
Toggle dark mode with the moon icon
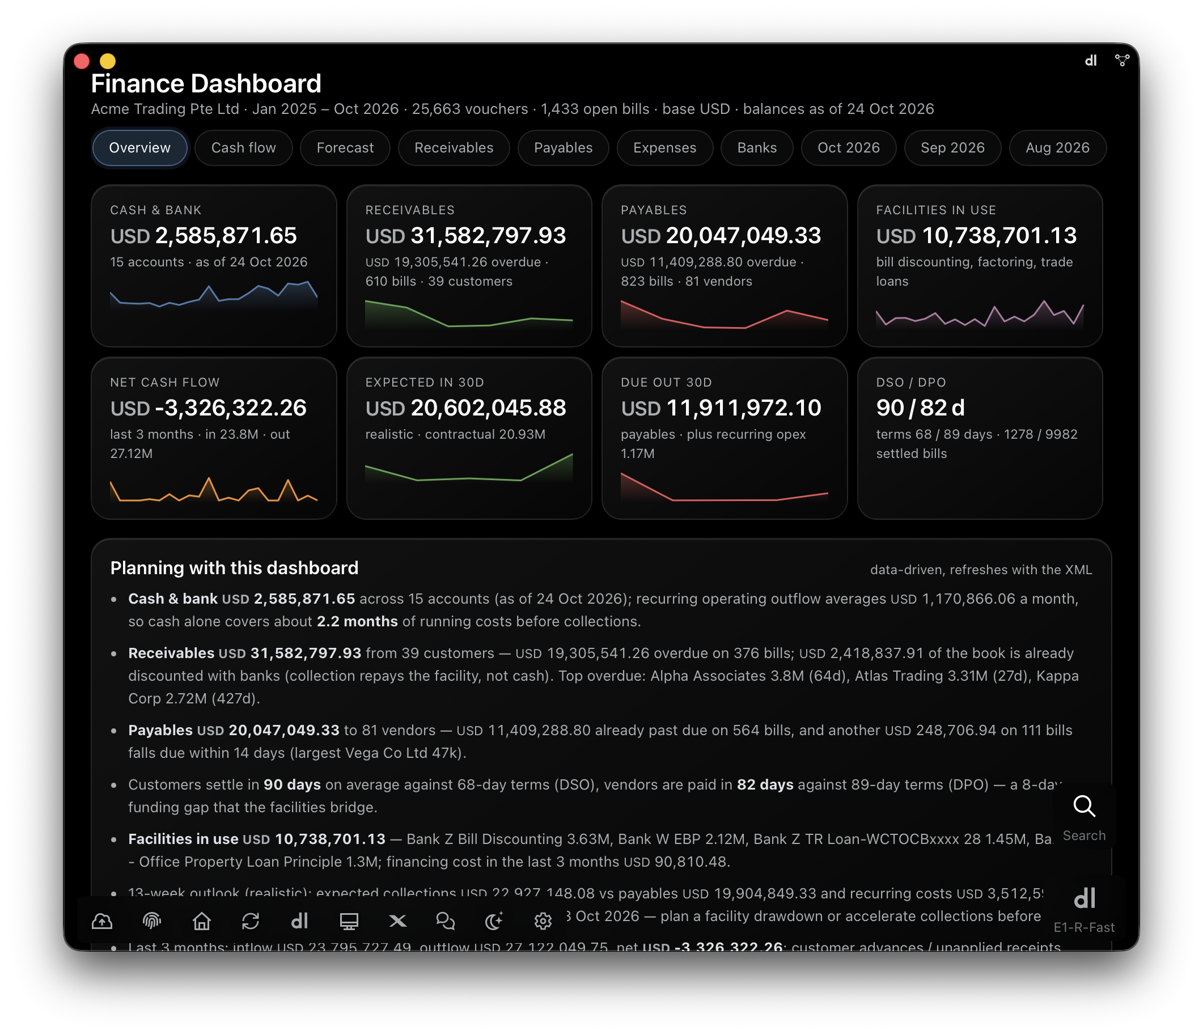click(494, 921)
